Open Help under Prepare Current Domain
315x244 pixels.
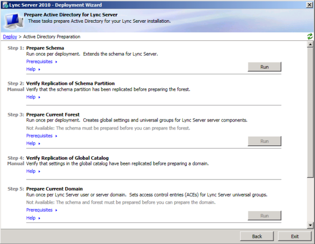coord(33,218)
